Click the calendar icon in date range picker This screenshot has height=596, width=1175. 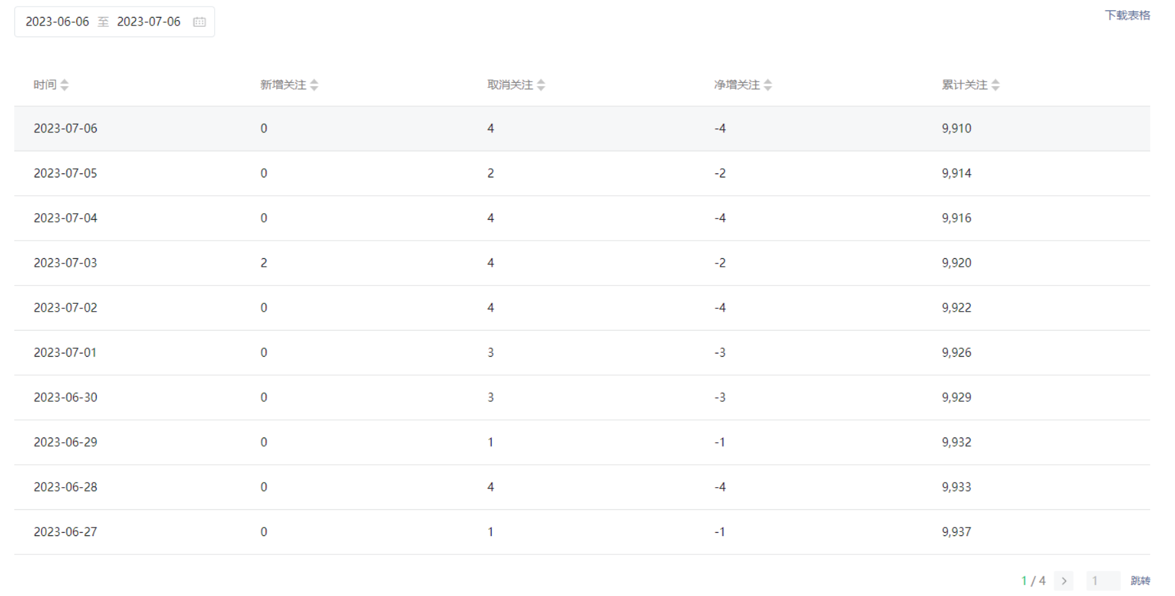click(199, 22)
